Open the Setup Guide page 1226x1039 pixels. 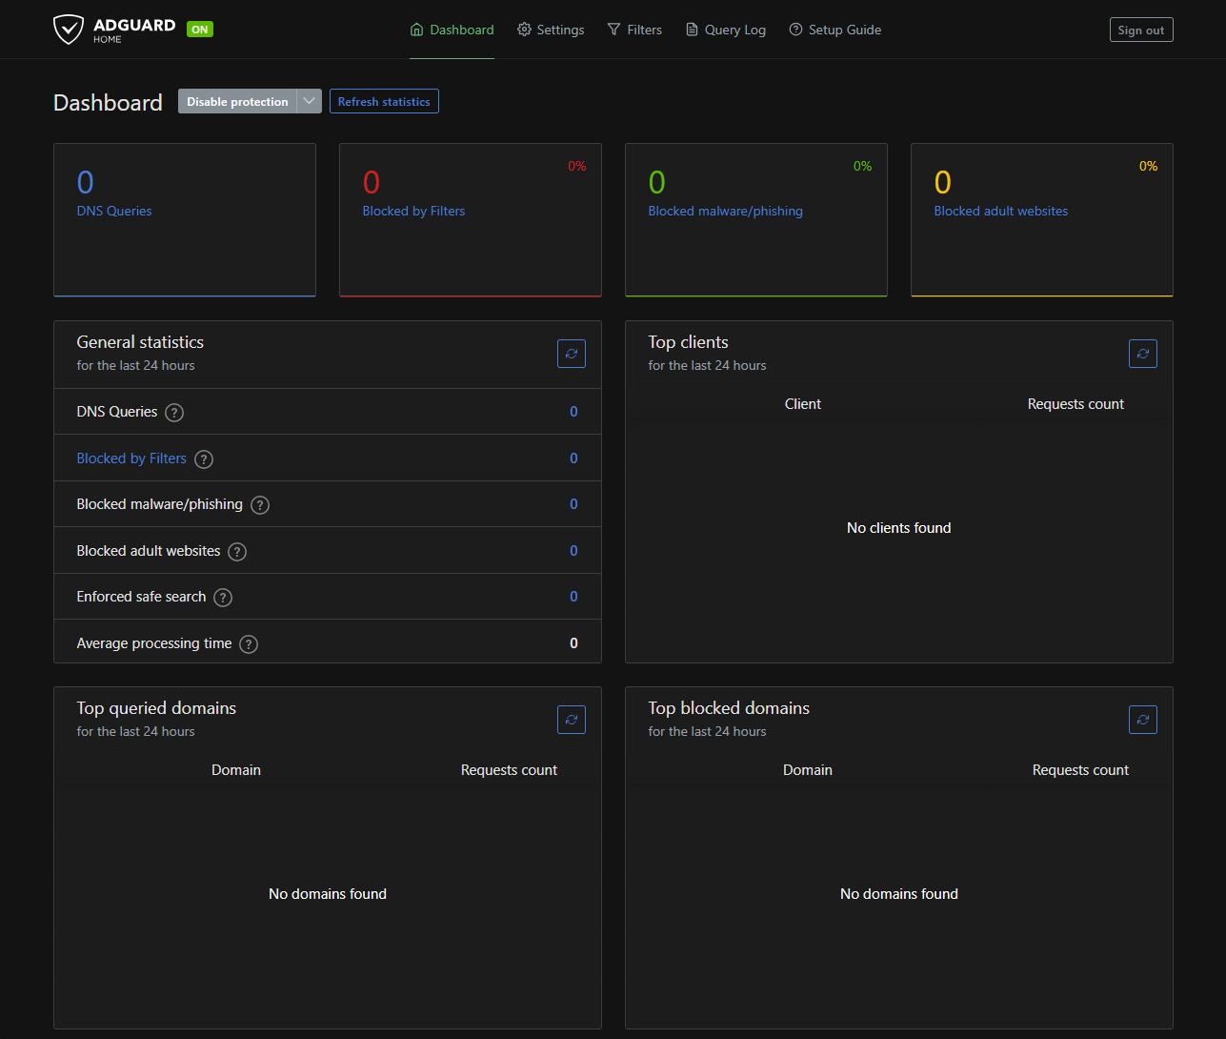coord(834,30)
